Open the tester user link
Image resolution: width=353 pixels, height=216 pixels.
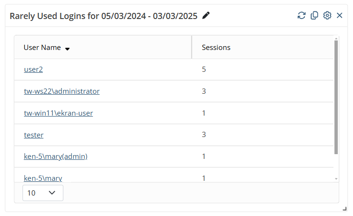point(34,135)
